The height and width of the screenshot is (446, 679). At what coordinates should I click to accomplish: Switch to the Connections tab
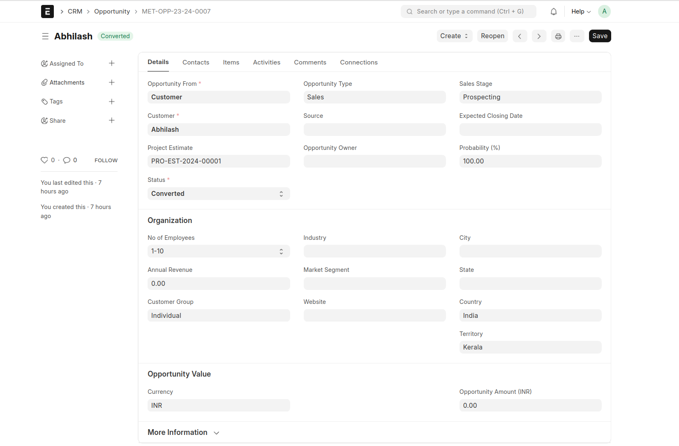(358, 62)
